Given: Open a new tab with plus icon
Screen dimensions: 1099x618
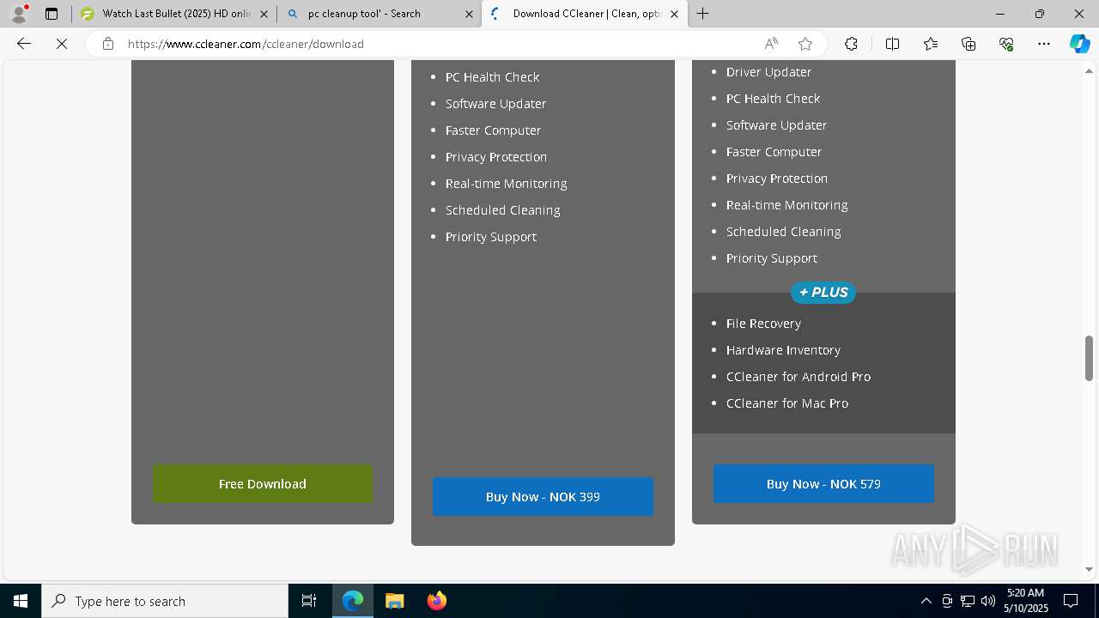Looking at the screenshot, I should (703, 14).
